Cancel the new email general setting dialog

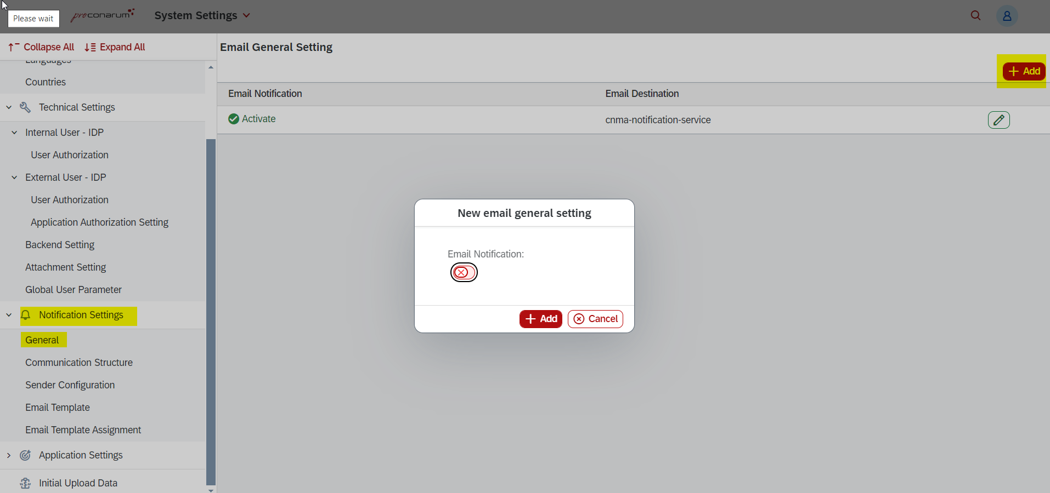point(595,319)
